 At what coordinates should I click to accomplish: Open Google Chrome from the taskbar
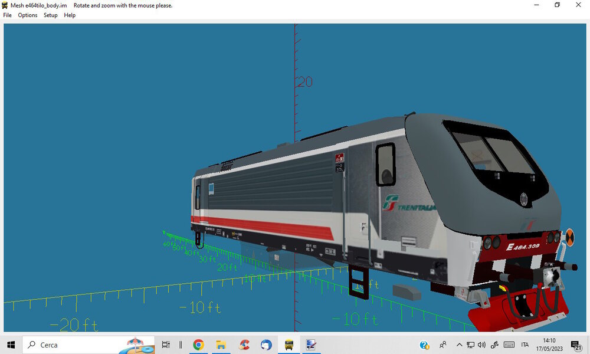pyautogui.click(x=198, y=345)
